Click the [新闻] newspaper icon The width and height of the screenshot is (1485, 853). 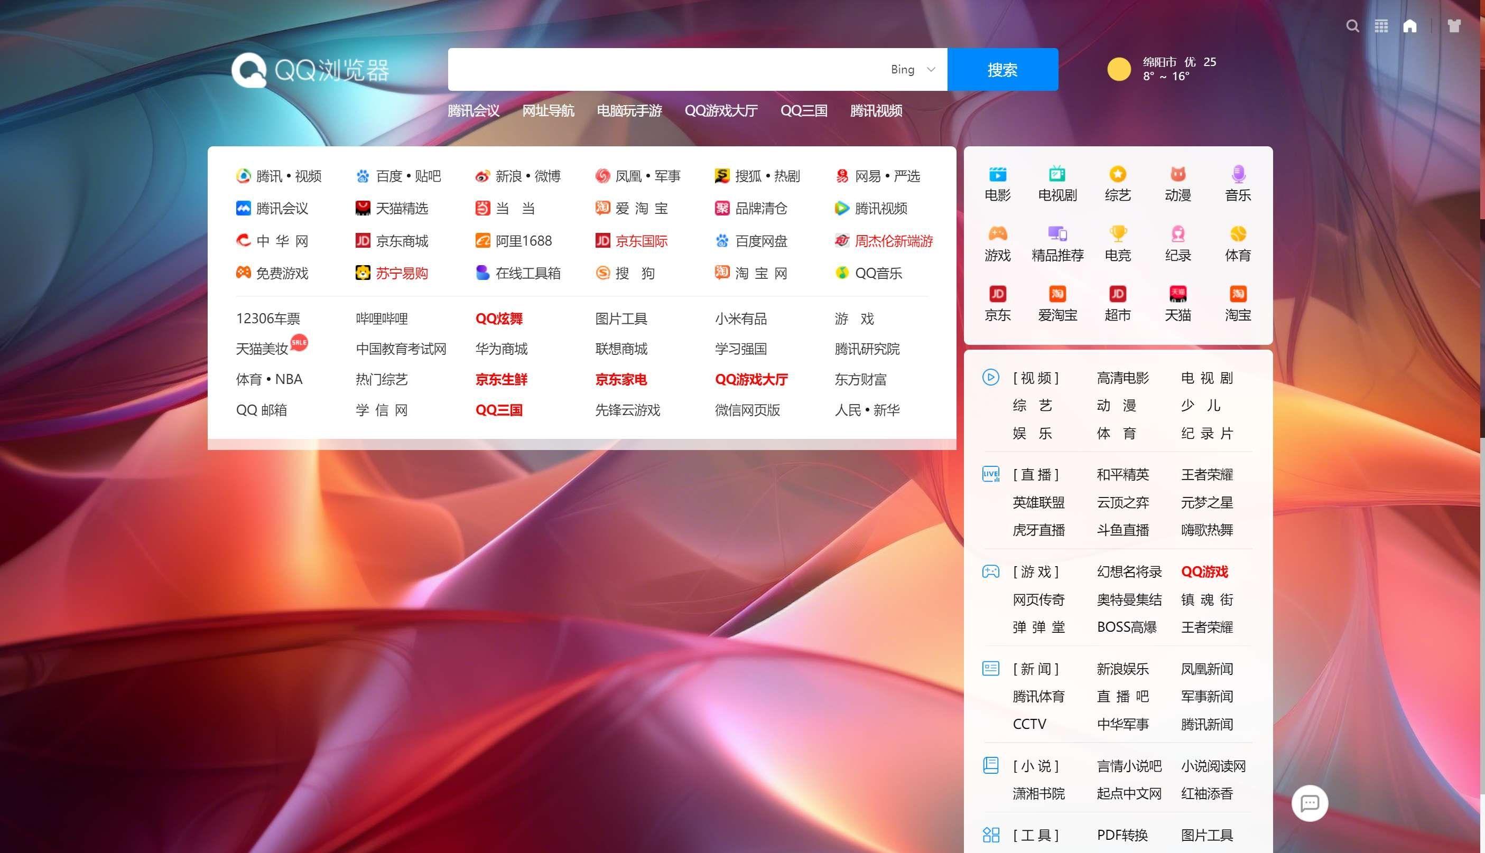(x=990, y=669)
